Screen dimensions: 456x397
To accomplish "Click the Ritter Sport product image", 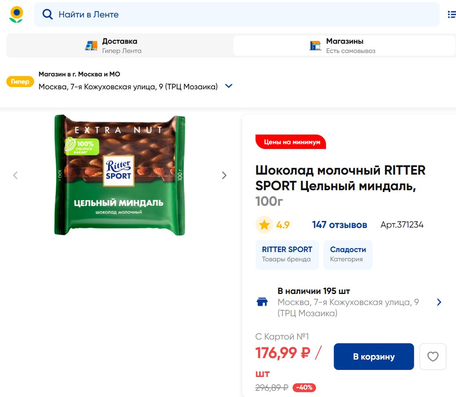I will click(119, 175).
